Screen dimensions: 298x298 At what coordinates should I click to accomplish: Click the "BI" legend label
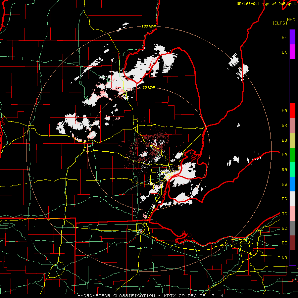coord(284,243)
